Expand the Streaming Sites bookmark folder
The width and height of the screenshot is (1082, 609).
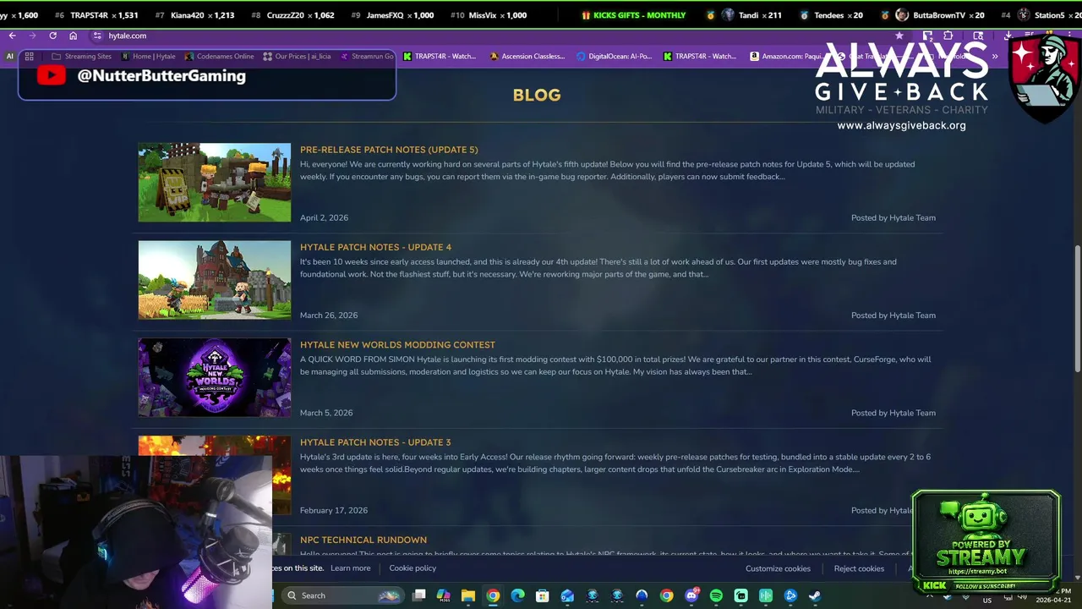(x=82, y=56)
